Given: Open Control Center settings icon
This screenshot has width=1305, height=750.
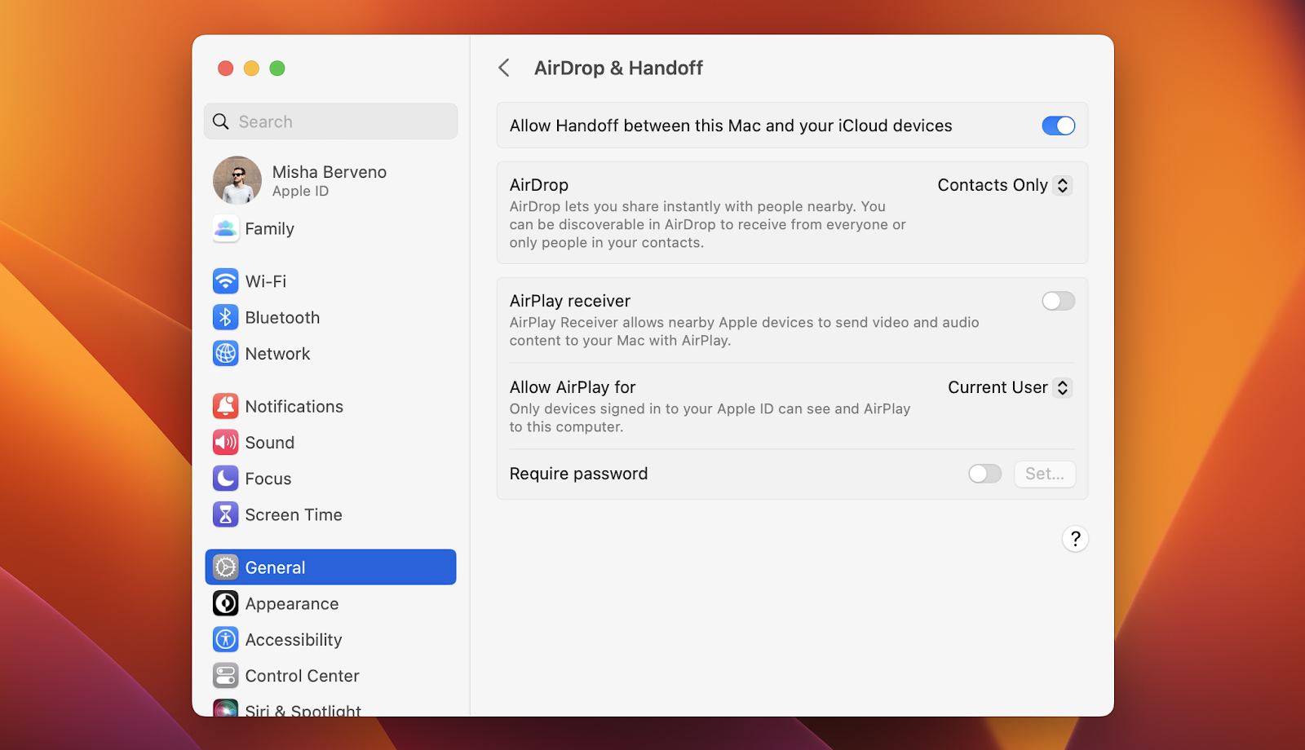Looking at the screenshot, I should pos(225,675).
